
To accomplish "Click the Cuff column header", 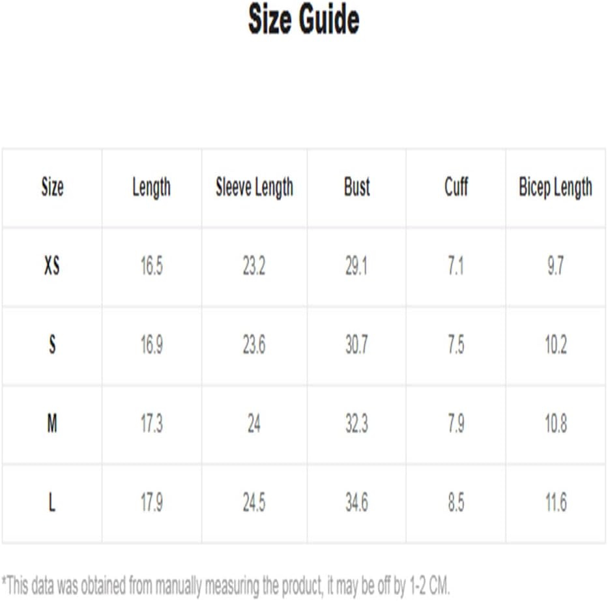I will click(456, 187).
